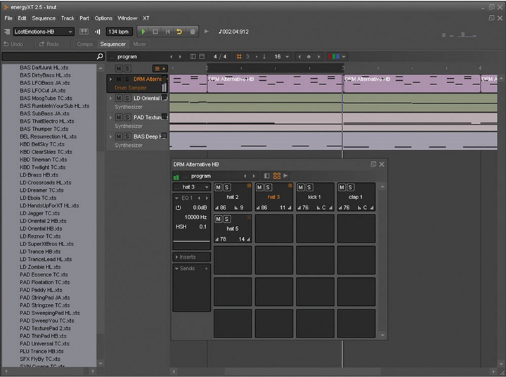The image size is (506, 377).
Task: Open the Sequence menu
Action: (x=44, y=18)
